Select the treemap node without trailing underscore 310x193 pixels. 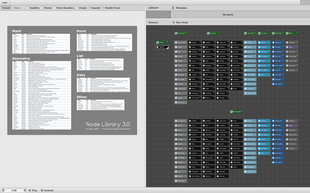[x=236, y=52]
